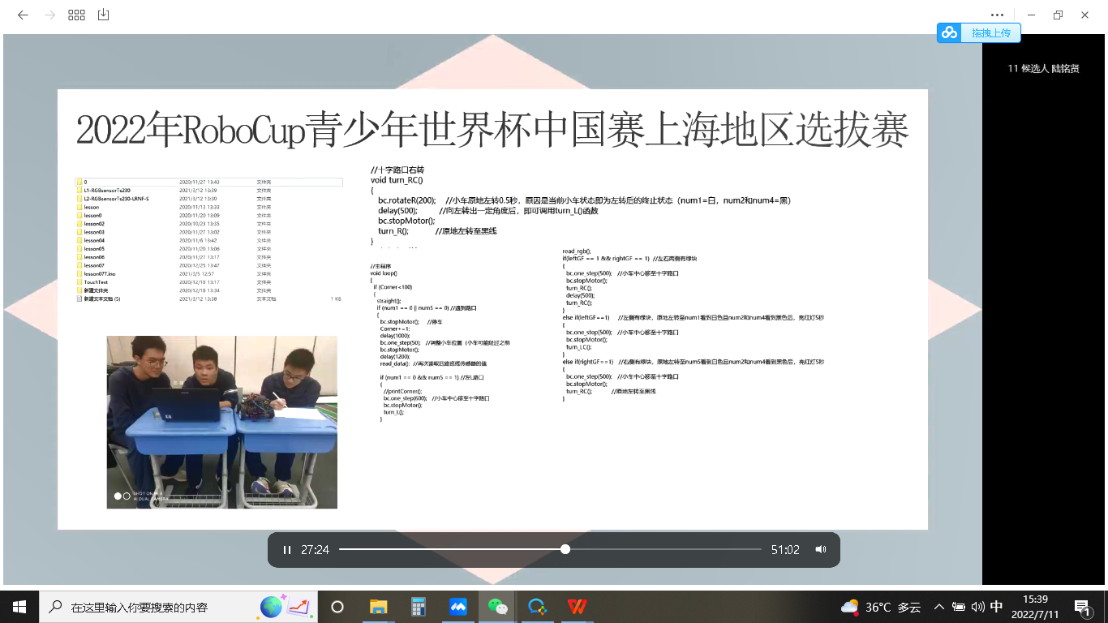
Task: Pause the video playback
Action: [286, 550]
